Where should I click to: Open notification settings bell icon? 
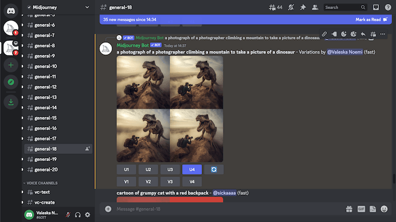[x=291, y=7]
